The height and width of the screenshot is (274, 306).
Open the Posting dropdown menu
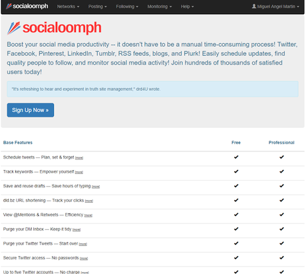coord(98,7)
